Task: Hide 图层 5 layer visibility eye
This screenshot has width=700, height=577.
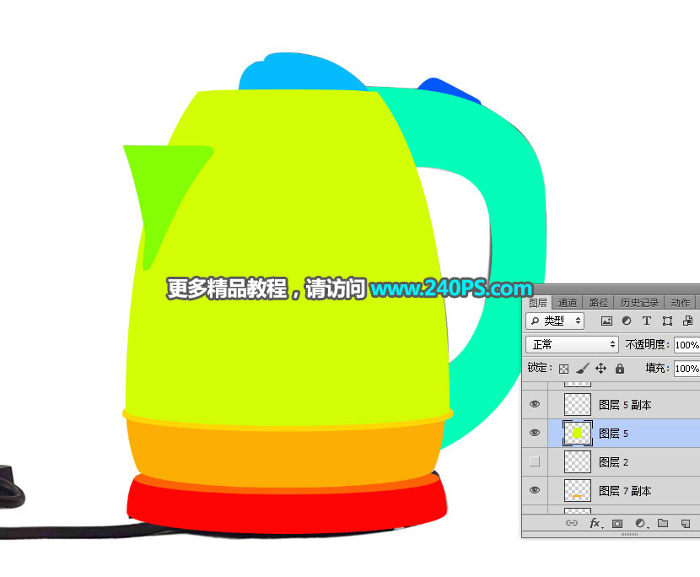Action: [x=535, y=433]
